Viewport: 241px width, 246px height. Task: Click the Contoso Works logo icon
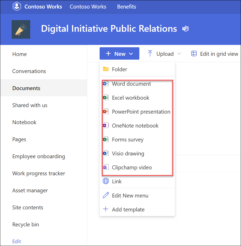point(17,7)
